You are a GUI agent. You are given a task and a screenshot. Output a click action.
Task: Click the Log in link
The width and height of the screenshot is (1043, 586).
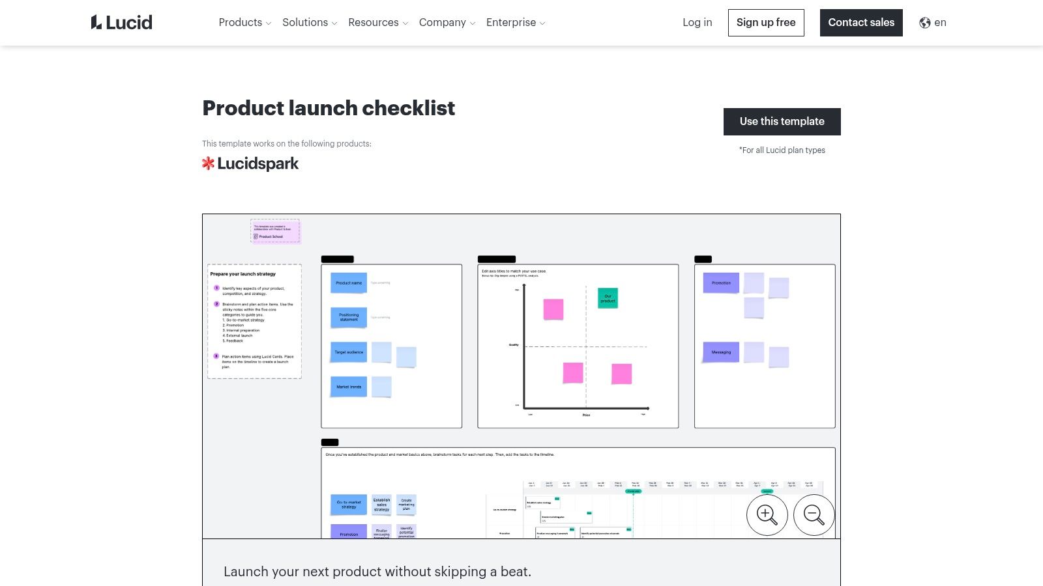pyautogui.click(x=697, y=22)
